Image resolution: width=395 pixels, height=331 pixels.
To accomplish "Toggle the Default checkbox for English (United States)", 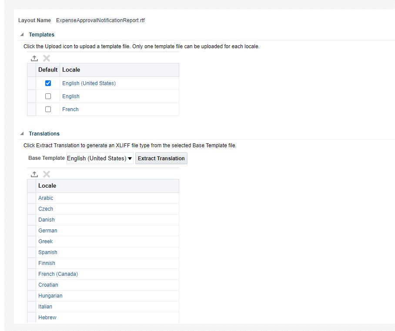I will tap(48, 83).
